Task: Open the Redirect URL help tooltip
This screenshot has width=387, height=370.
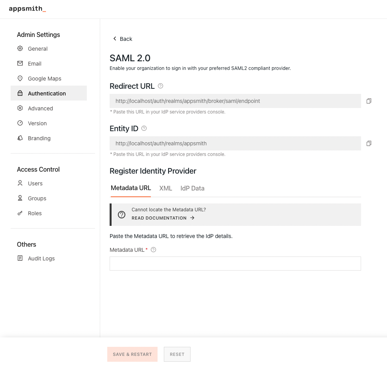Action: coord(160,86)
